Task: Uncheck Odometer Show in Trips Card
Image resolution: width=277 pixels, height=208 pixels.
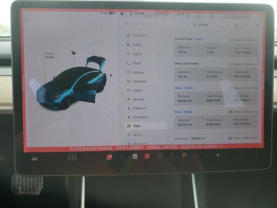Action: click(x=230, y=138)
